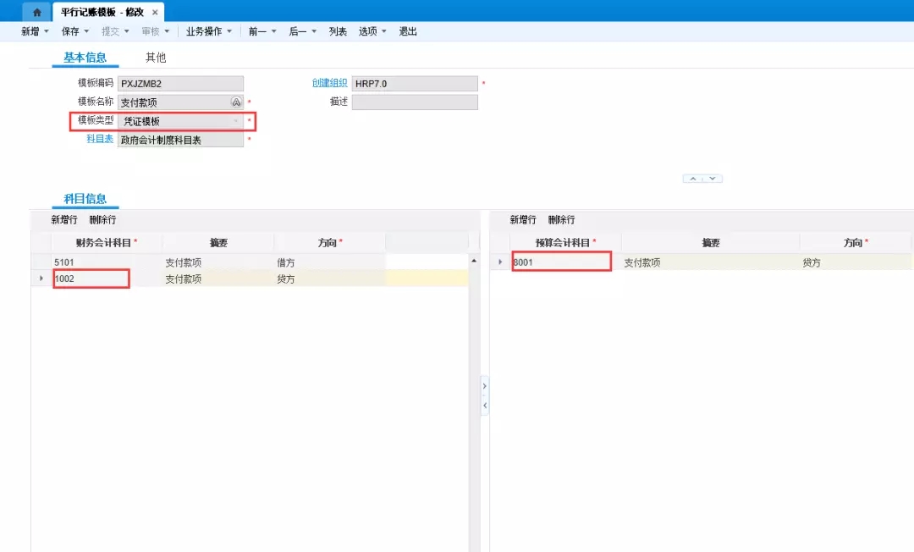Click 方向 column header in left grid
This screenshot has height=552, width=914.
[330, 242]
